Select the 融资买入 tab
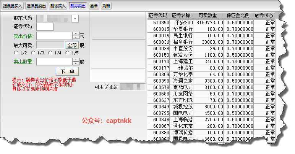The image size is (295, 154). 58,6
